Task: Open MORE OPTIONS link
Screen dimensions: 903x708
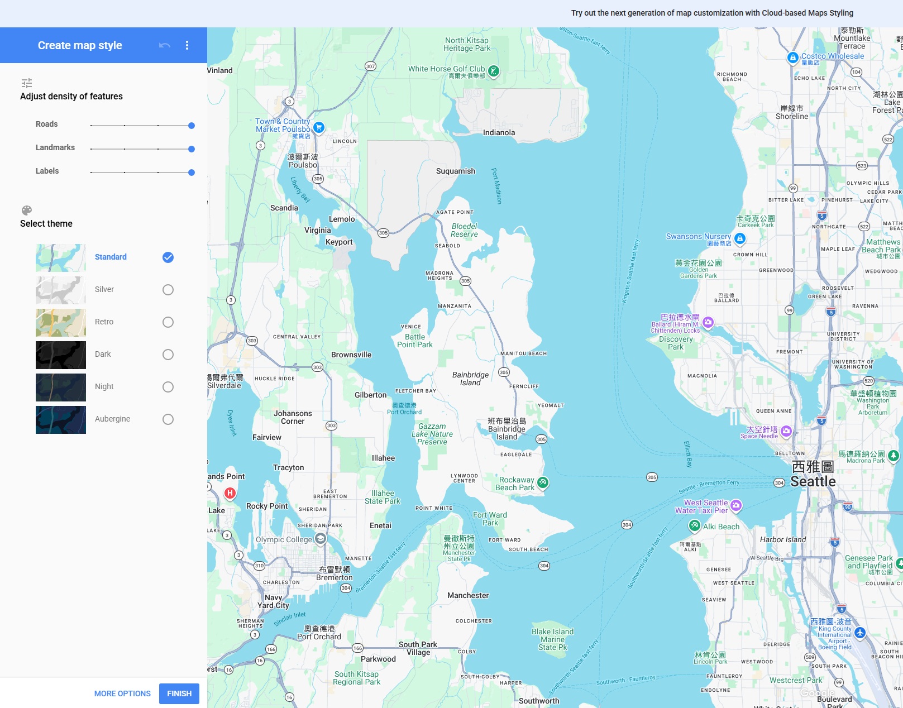Action: coord(122,693)
